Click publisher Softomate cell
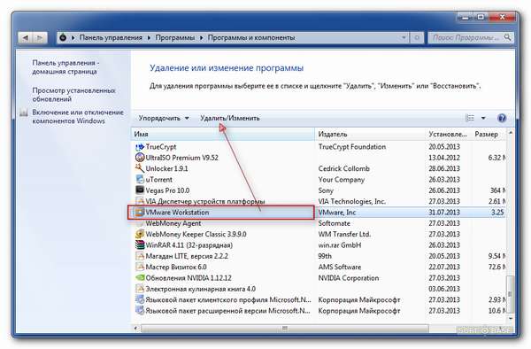Image resolution: width=531 pixels, height=349 pixels. tap(334, 223)
